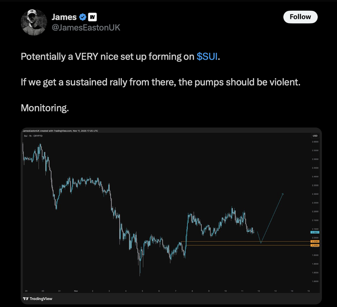Click the Follow button
This screenshot has height=307, width=337.
(300, 17)
